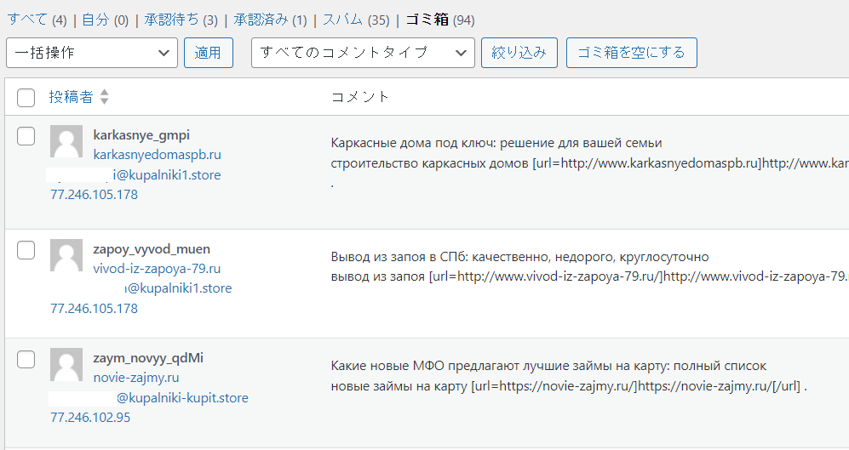Toggle the select-all checkbox in table header

pyautogui.click(x=26, y=98)
